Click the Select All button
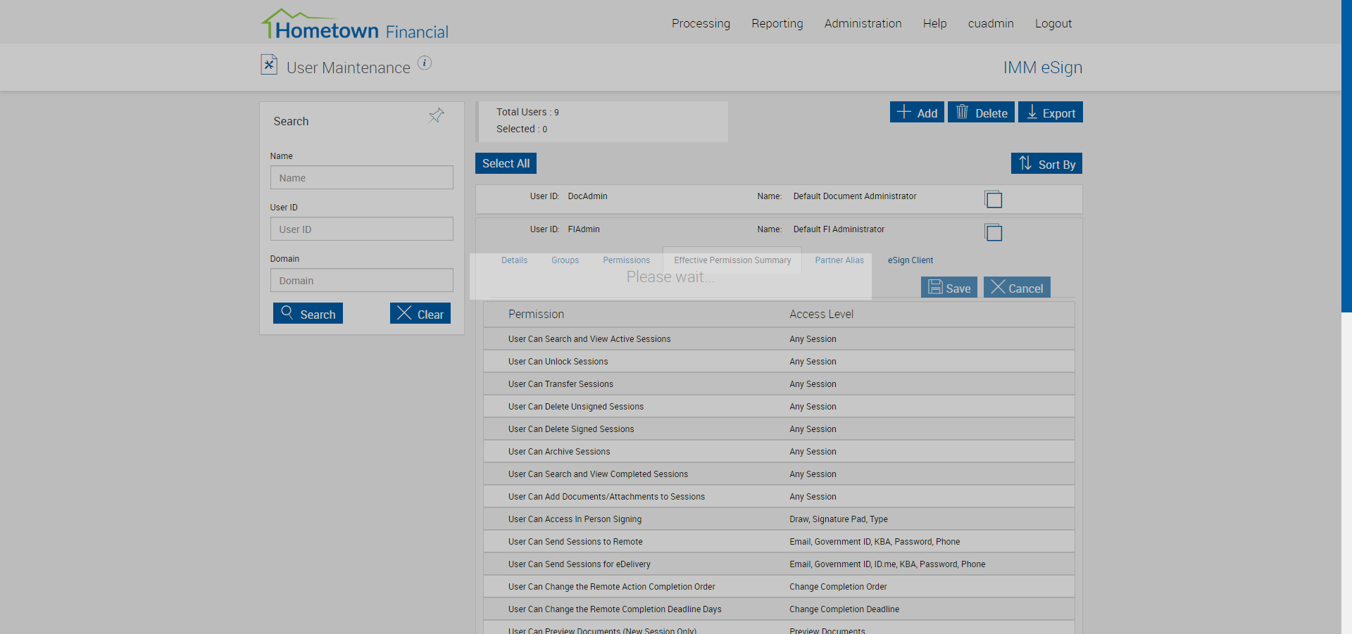This screenshot has width=1352, height=634. (506, 163)
